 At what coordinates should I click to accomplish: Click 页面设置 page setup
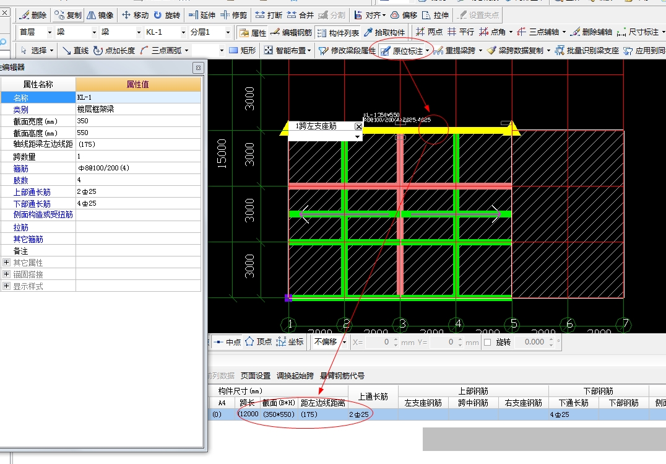pyautogui.click(x=255, y=375)
